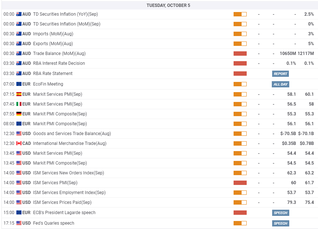Click the EU flag beside ECB's President Lagarde speech
This screenshot has height=229, width=318.
coord(19,213)
